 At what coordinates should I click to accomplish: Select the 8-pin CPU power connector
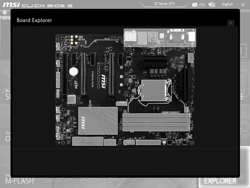pyautogui.click(x=191, y=58)
